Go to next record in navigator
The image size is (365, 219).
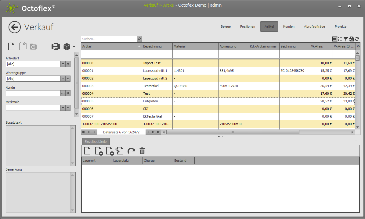148,132
